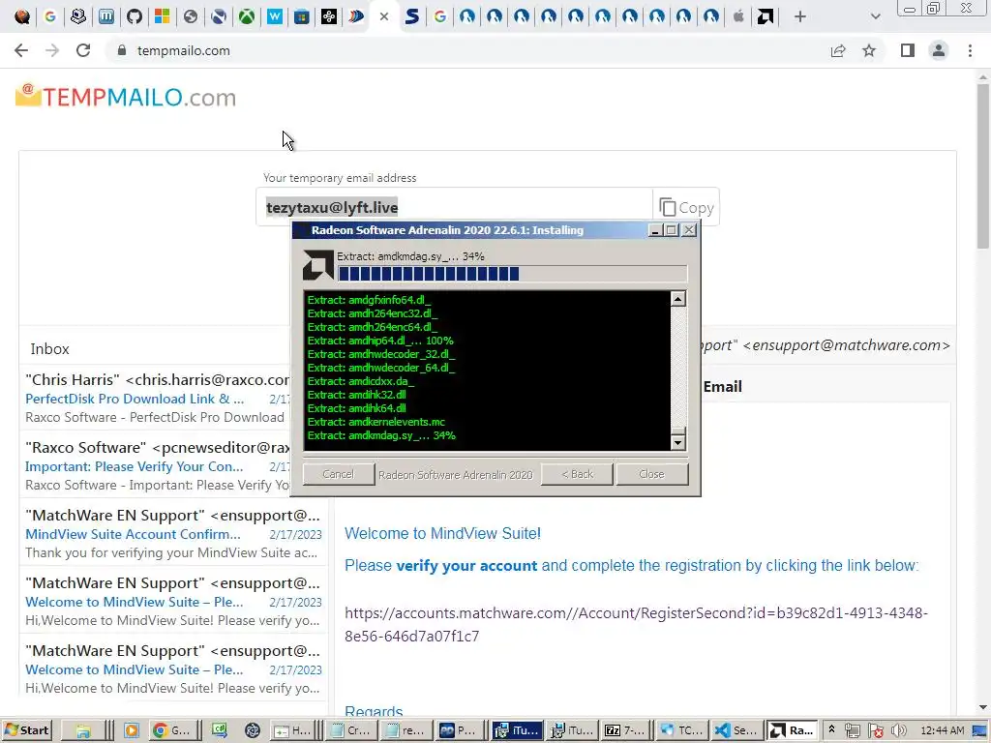Reload the tempmailo page
The image size is (991, 743).
(83, 50)
